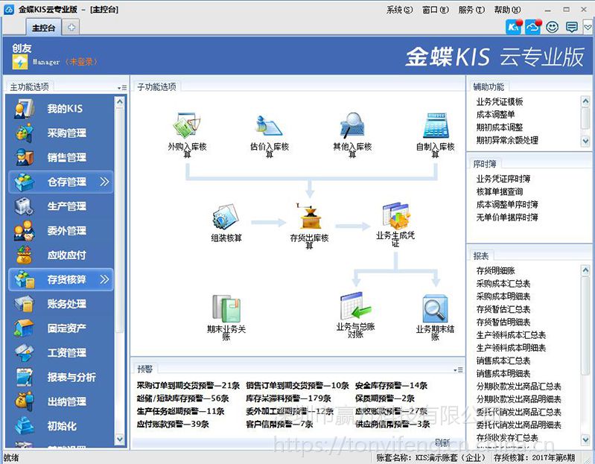Open the 业务生成凭证 icon
This screenshot has height=464, width=595.
pos(395,216)
